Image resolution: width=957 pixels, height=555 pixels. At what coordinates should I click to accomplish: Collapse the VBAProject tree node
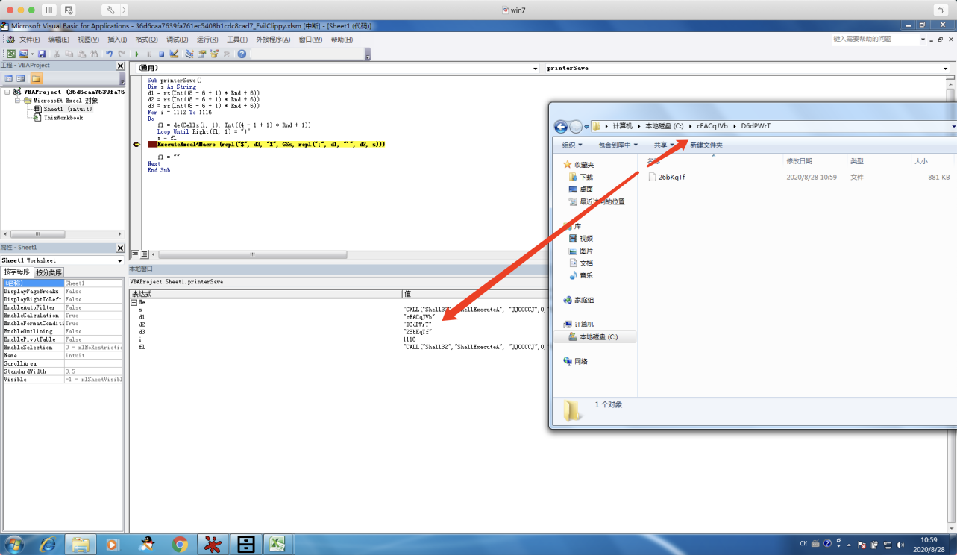pos(7,92)
